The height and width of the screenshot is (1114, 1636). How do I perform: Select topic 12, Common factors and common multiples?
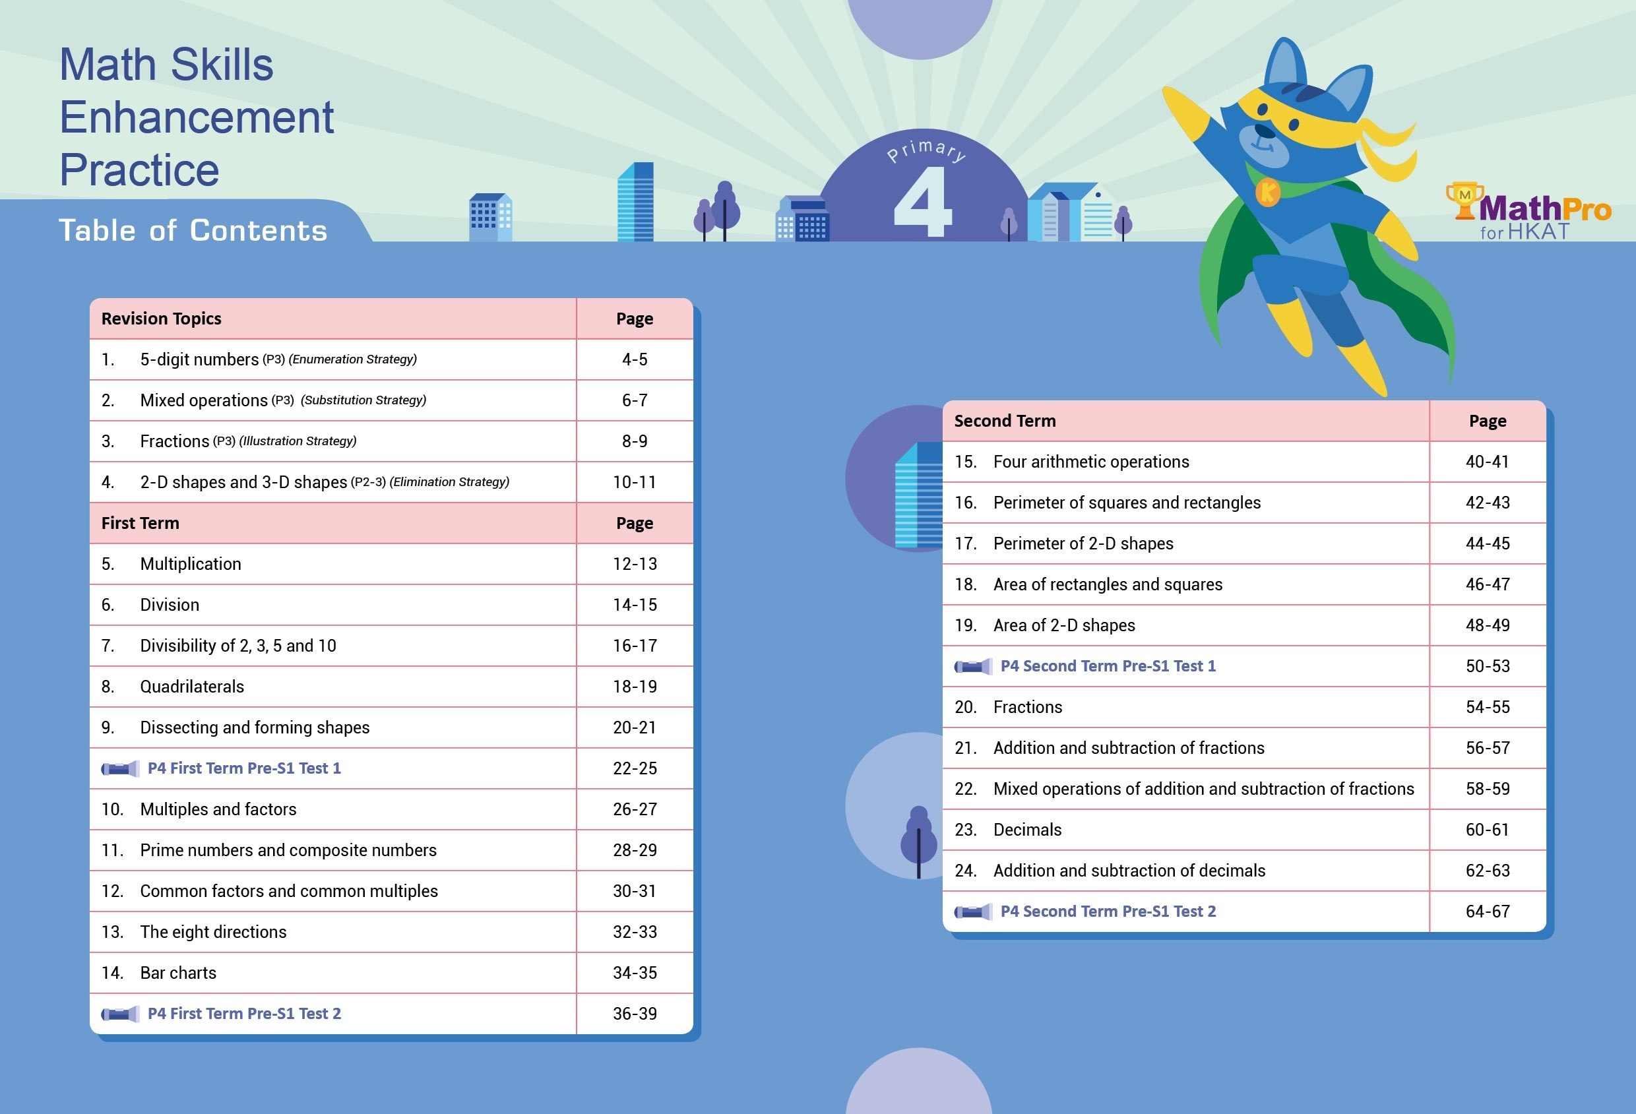click(333, 891)
